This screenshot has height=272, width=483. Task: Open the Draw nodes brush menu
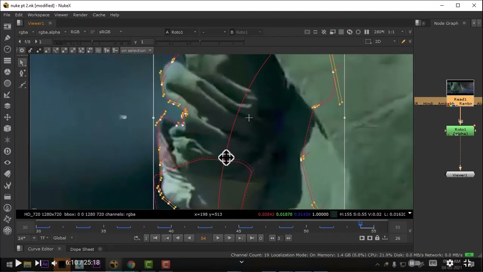click(7, 38)
